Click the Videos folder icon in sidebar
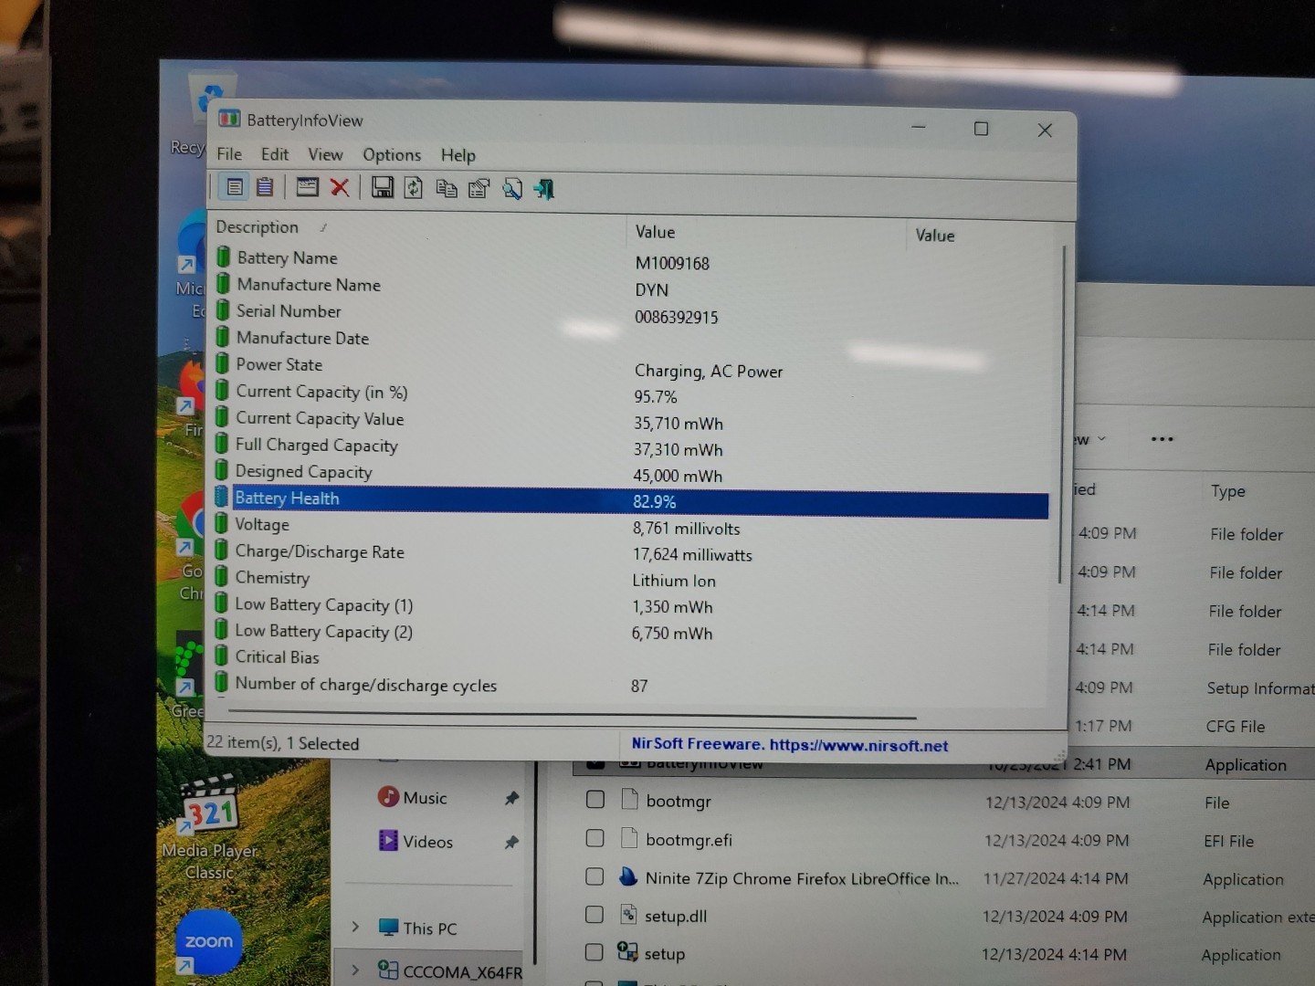 click(388, 841)
